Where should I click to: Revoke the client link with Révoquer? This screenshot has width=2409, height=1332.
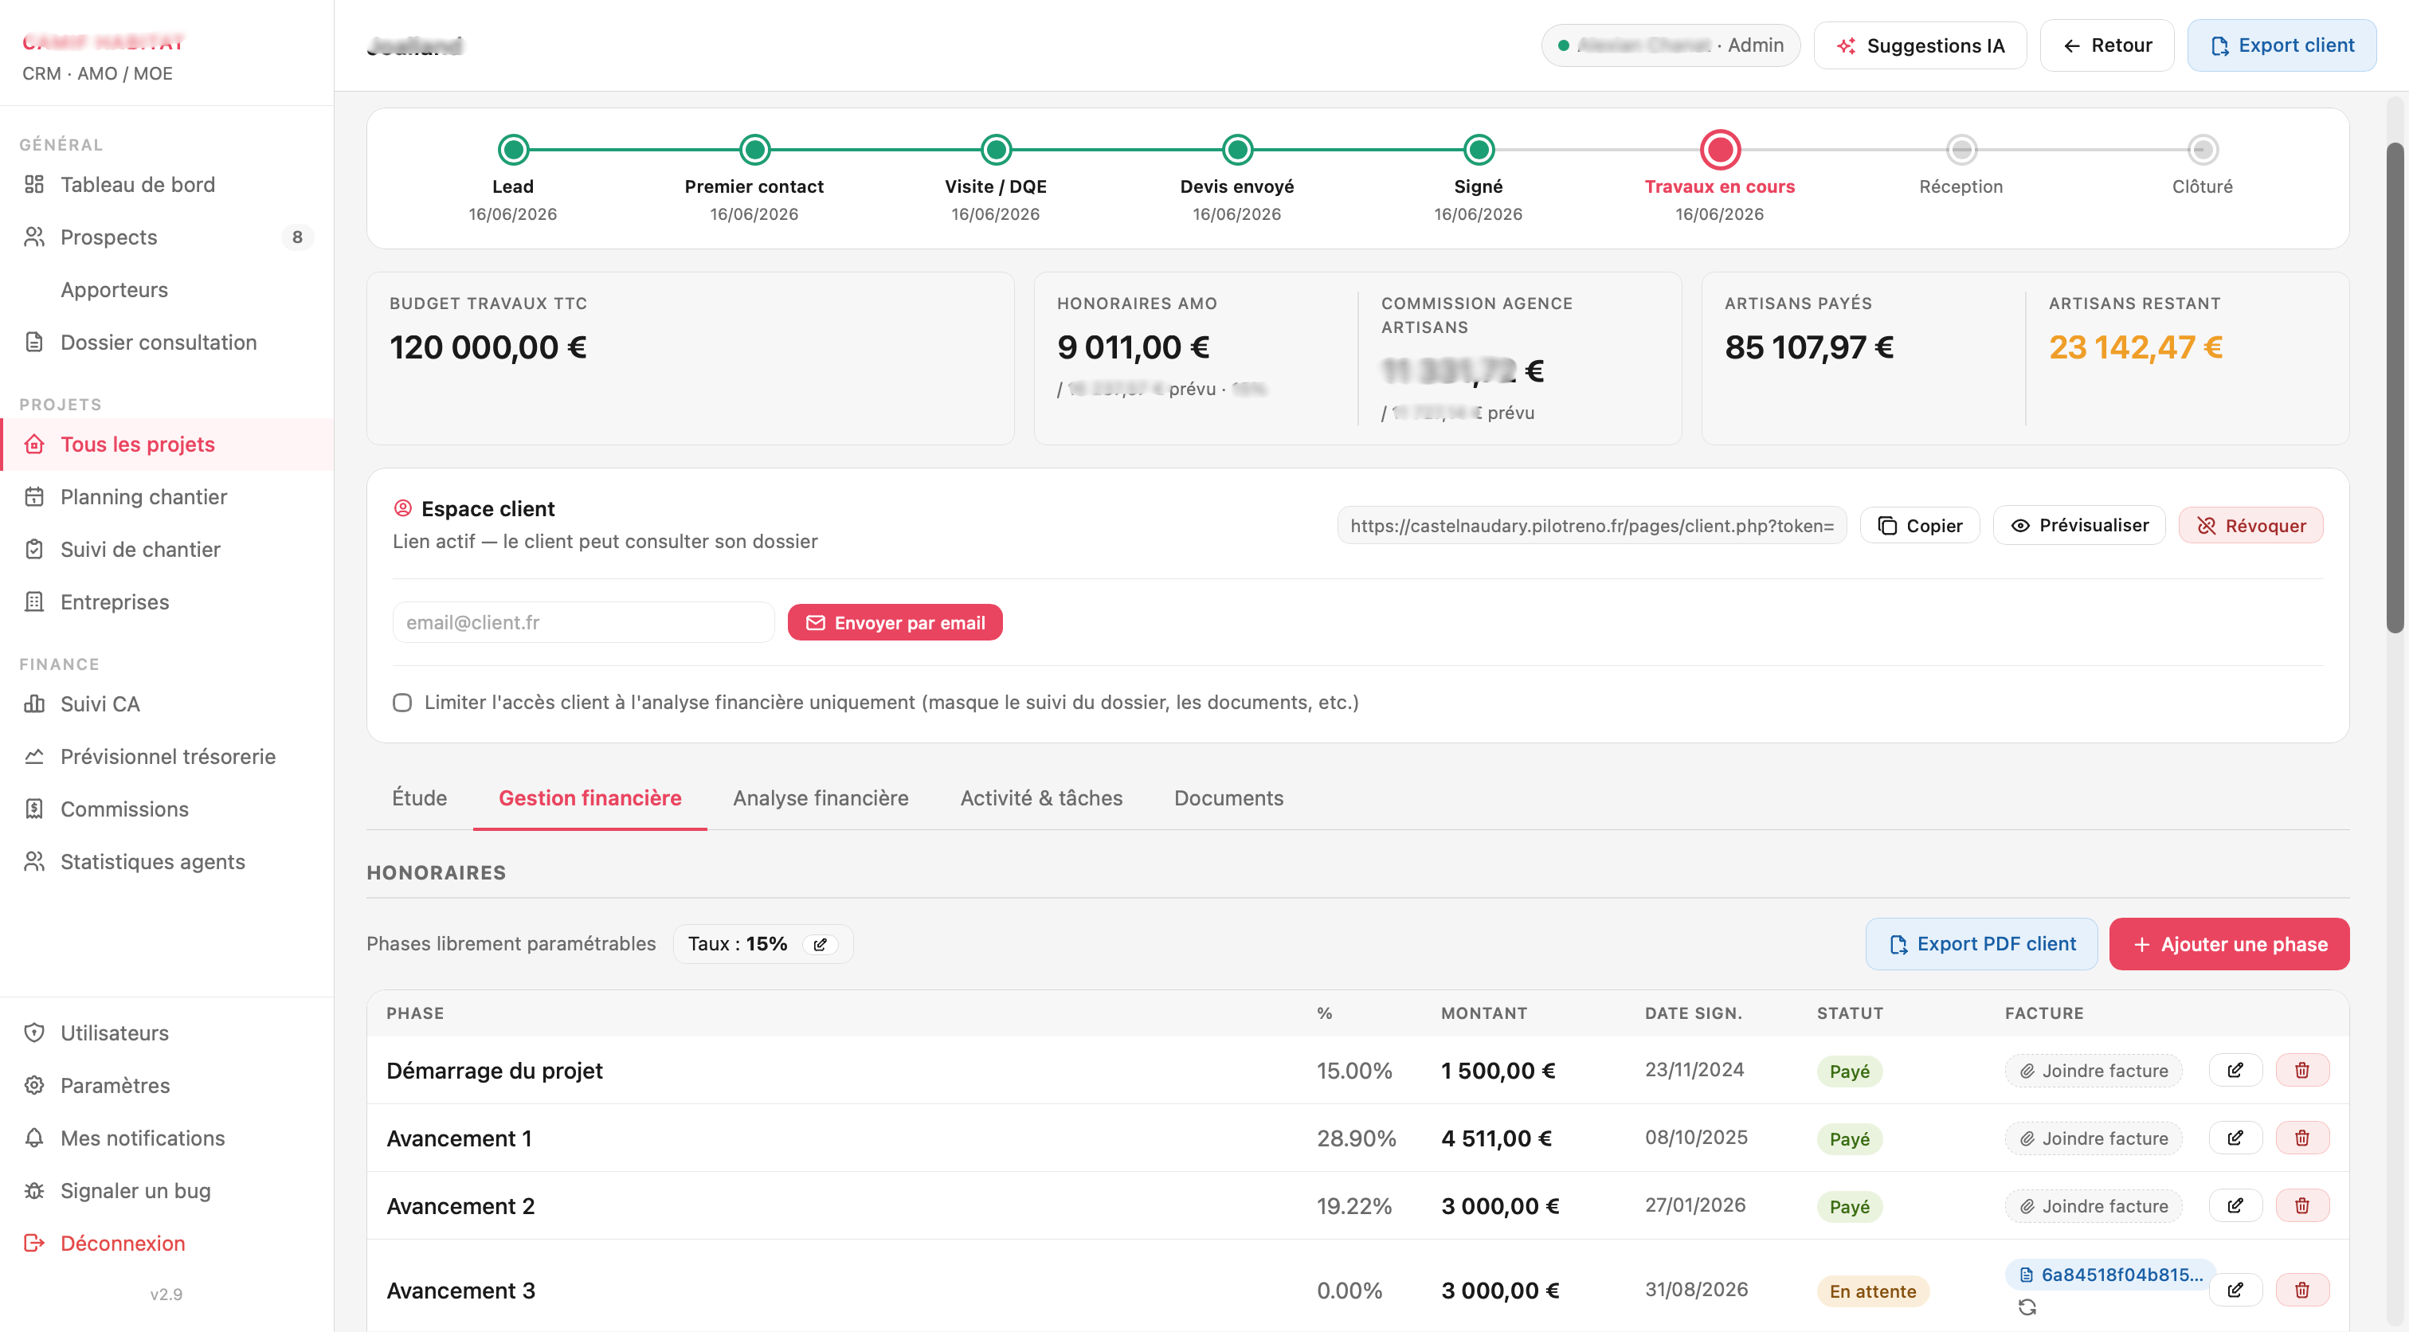click(2250, 526)
